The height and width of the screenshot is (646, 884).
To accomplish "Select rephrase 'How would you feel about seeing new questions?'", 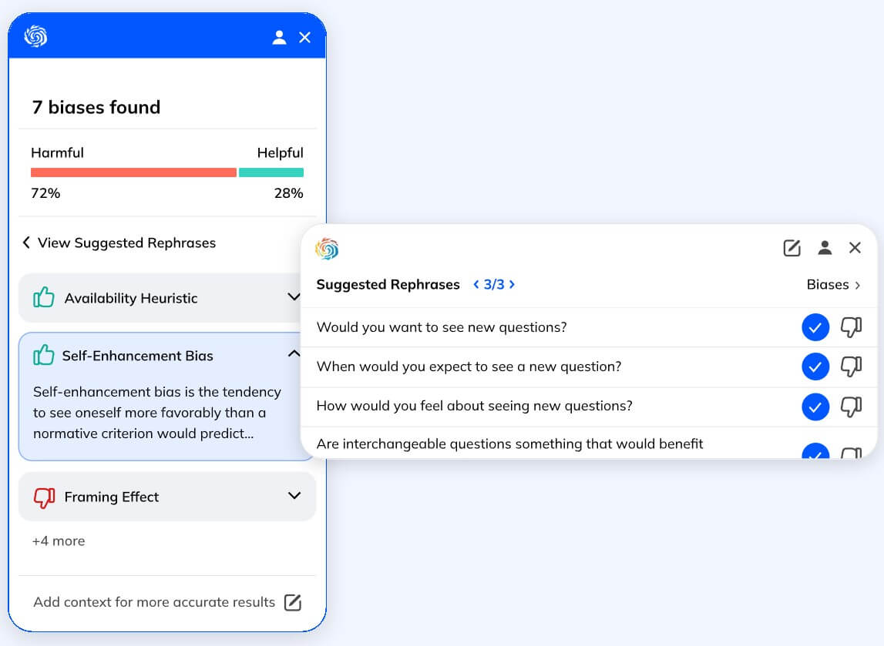I will point(475,406).
